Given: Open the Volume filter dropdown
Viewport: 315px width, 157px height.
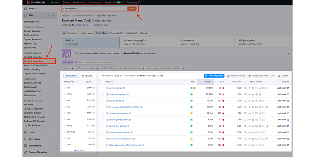Looking at the screenshot, I should click(x=69, y=68).
